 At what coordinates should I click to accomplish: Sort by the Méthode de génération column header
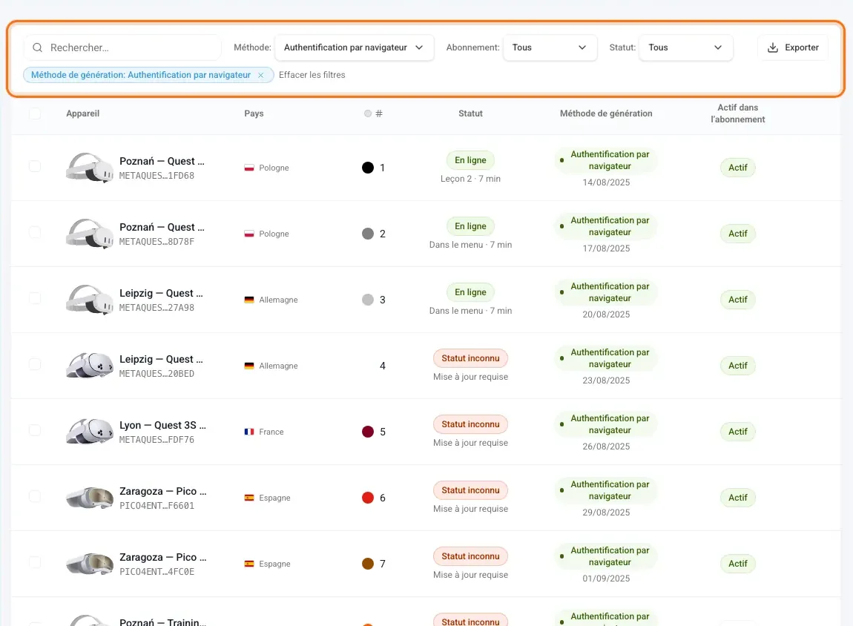pyautogui.click(x=606, y=113)
